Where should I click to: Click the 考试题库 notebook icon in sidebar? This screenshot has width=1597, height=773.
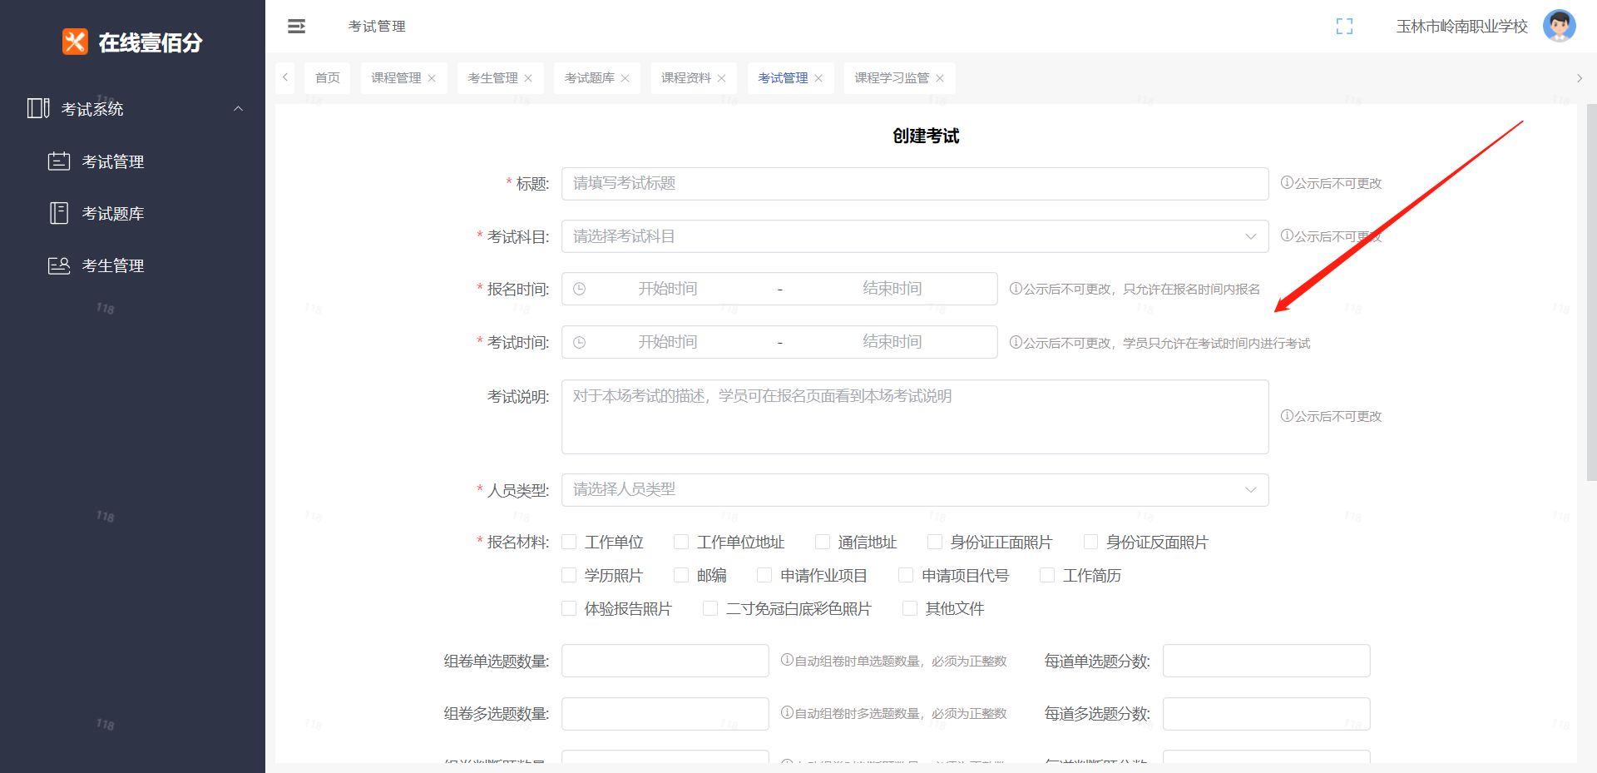pyautogui.click(x=59, y=213)
